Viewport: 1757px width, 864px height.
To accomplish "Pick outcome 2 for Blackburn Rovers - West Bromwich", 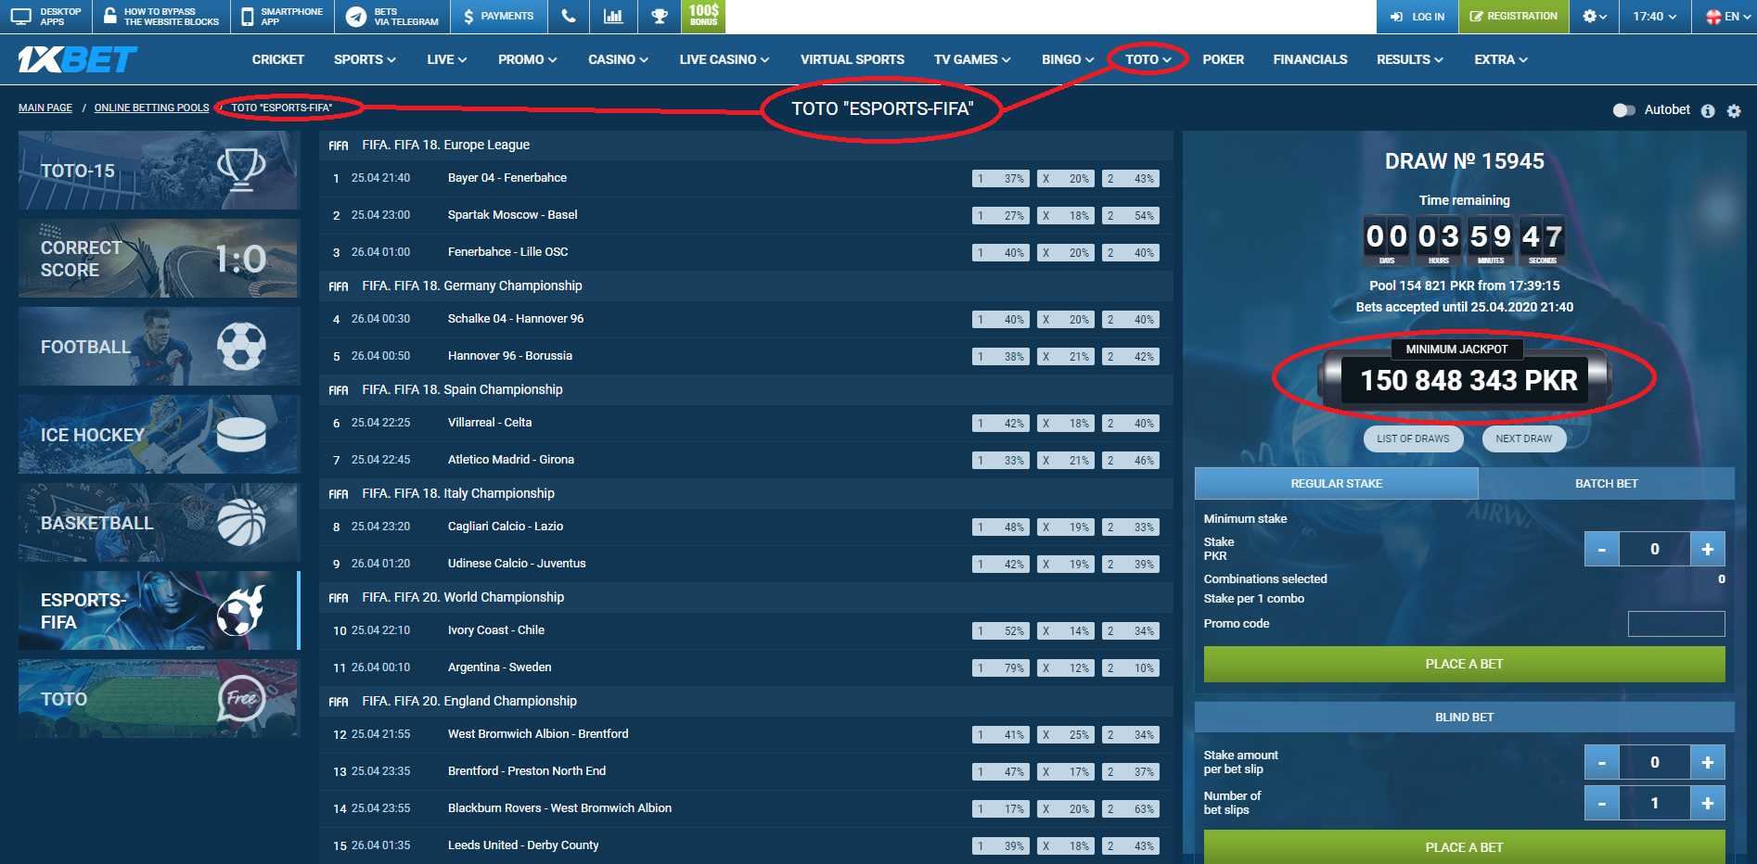I will 1130,808.
